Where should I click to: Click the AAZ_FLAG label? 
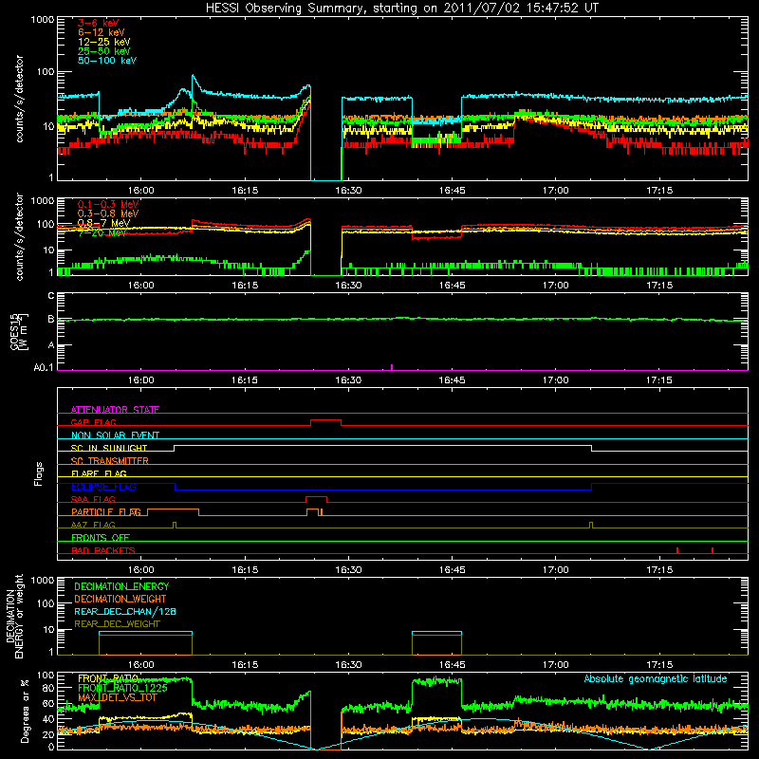point(93,525)
